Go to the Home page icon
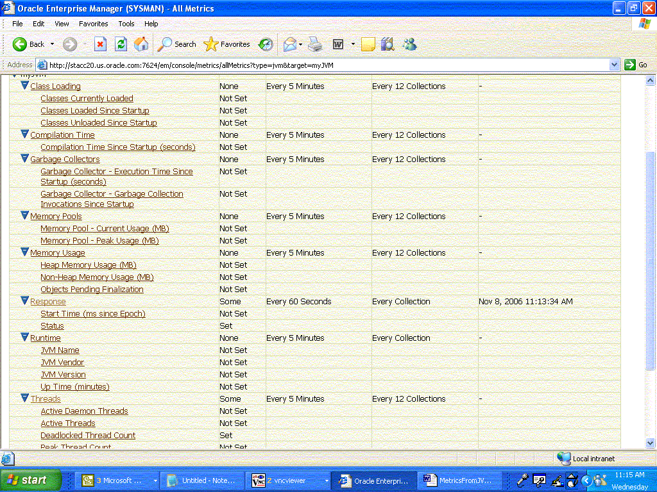This screenshot has height=492, width=657. [x=141, y=44]
